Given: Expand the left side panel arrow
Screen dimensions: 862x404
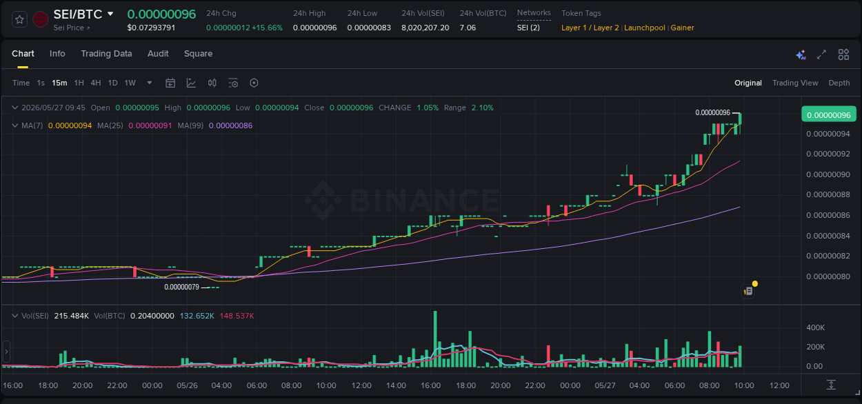Looking at the screenshot, I should click(x=6, y=352).
